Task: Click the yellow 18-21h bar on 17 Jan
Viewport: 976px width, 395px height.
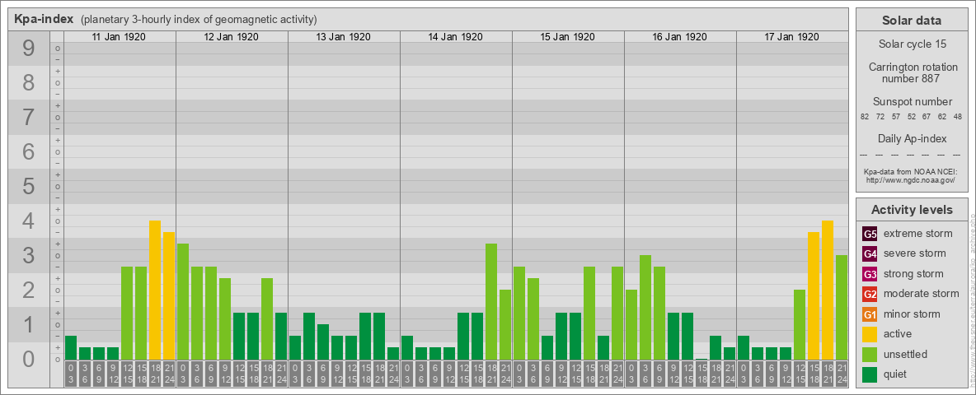Action: (828, 290)
